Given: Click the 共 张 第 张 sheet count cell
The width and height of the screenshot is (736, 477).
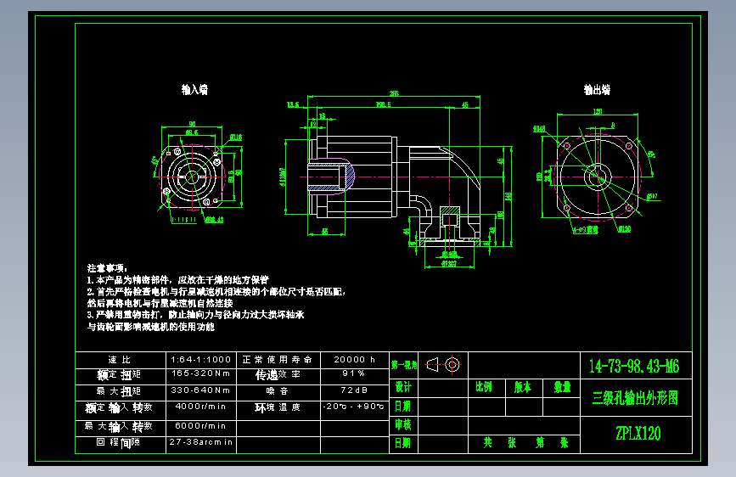Looking at the screenshot, I should coord(524,444).
